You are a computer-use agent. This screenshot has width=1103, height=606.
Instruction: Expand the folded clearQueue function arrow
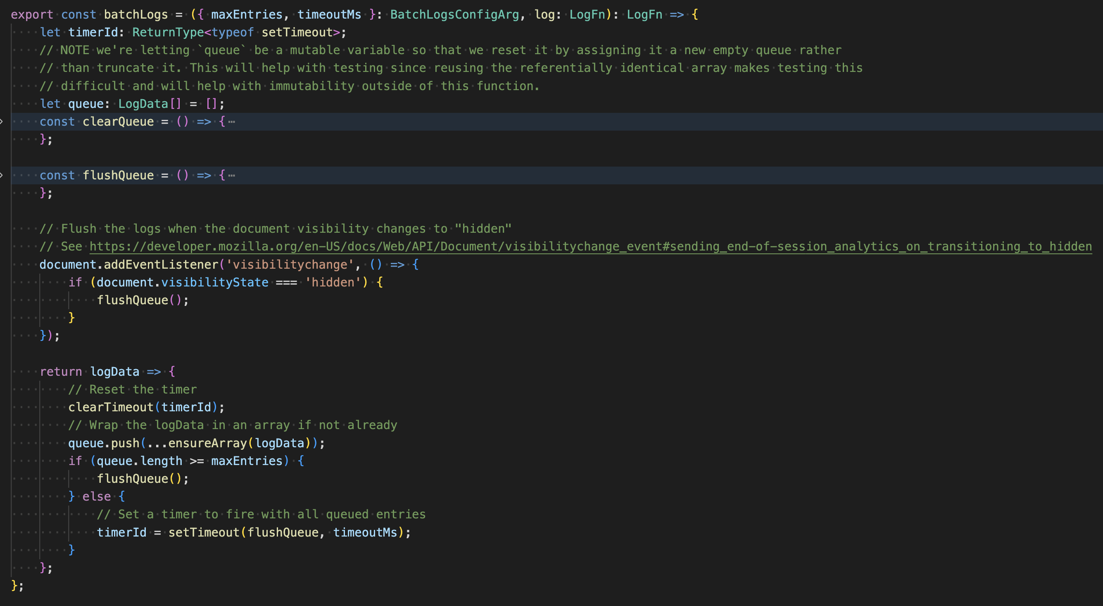pyautogui.click(x=2, y=122)
